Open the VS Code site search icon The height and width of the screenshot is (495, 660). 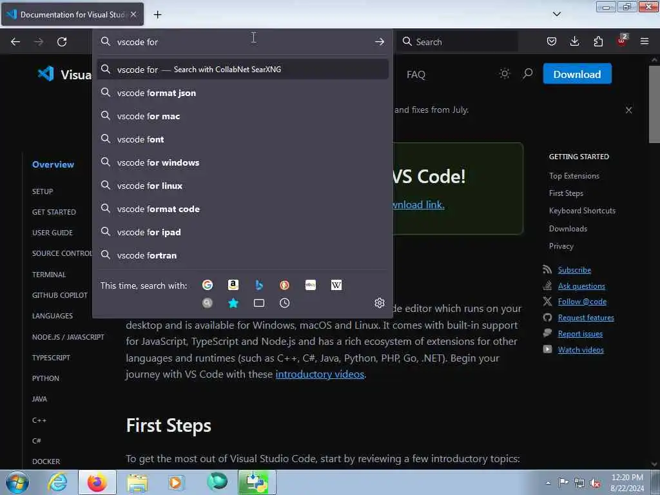click(x=527, y=74)
